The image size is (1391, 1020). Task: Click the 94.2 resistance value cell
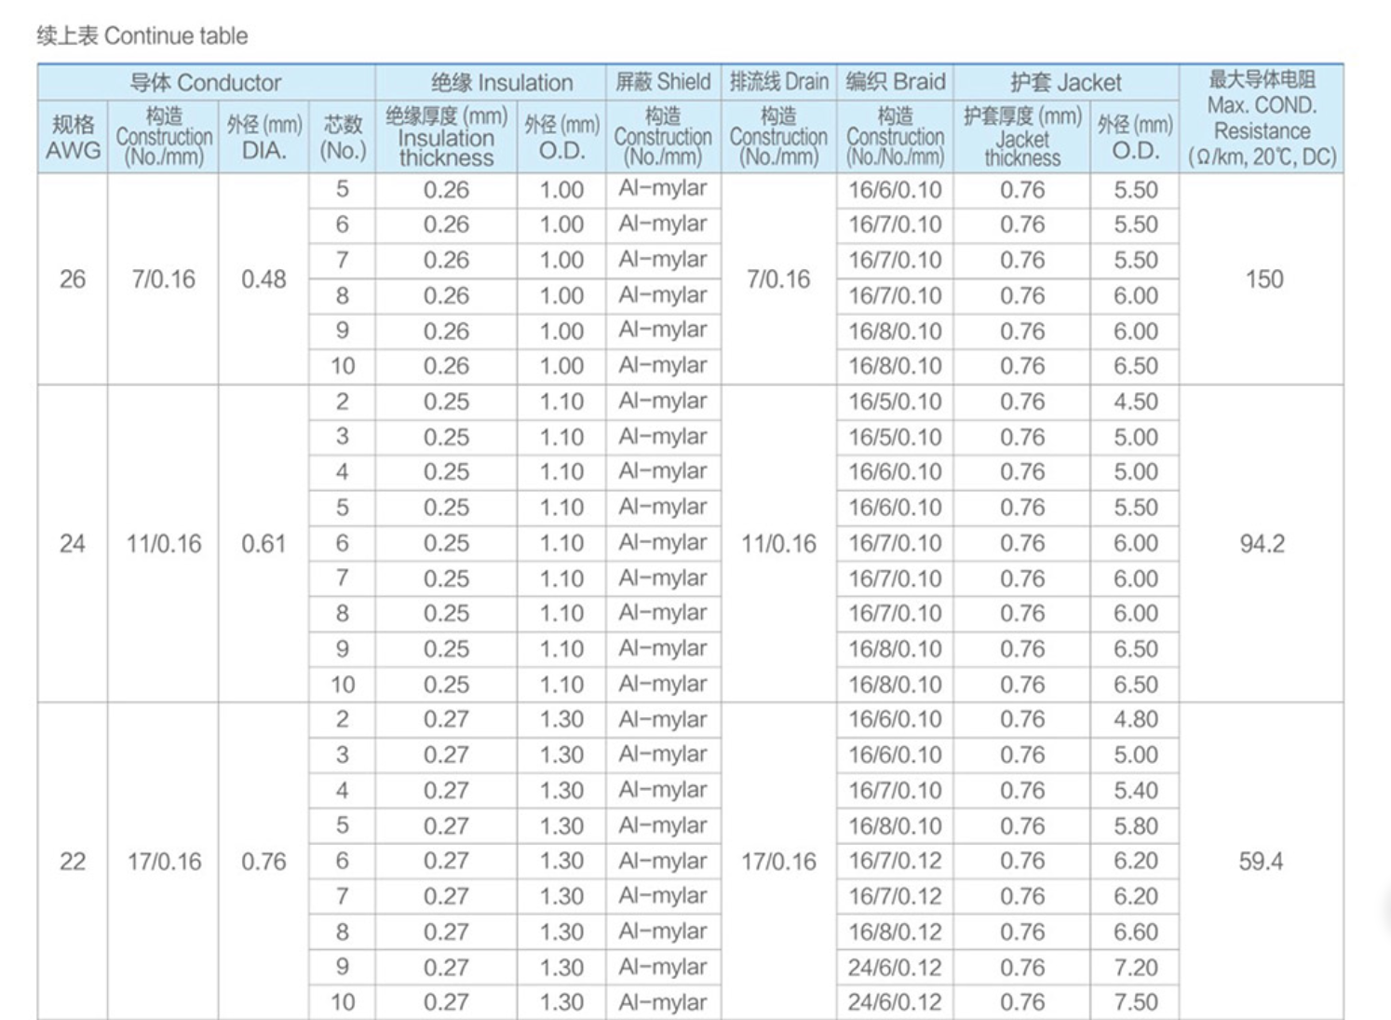pos(1262,543)
